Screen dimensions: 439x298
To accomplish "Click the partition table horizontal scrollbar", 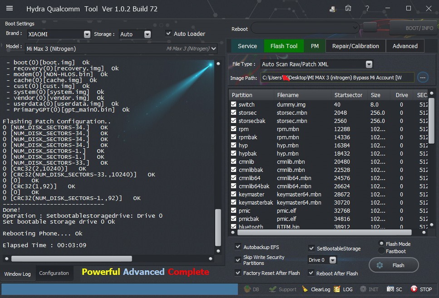I will [324, 232].
